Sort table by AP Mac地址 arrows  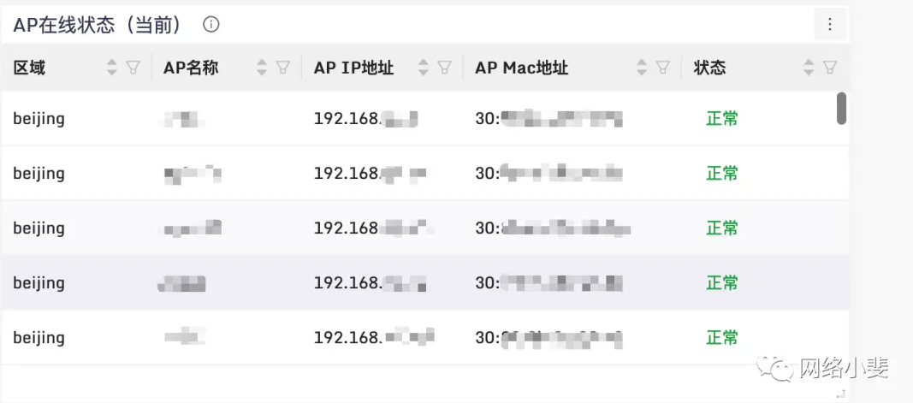click(x=642, y=68)
